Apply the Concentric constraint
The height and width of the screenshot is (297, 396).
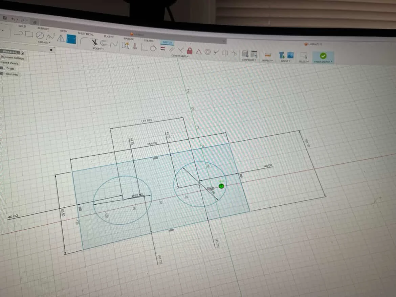[207, 52]
